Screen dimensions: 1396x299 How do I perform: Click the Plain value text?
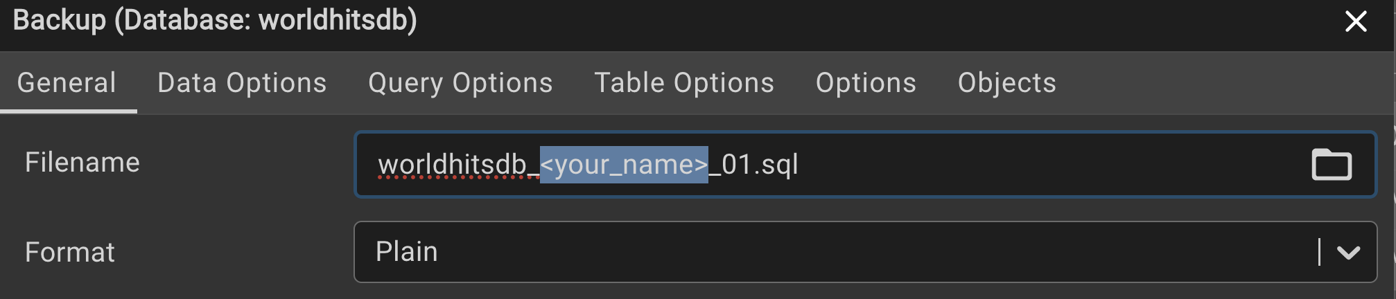tap(406, 252)
